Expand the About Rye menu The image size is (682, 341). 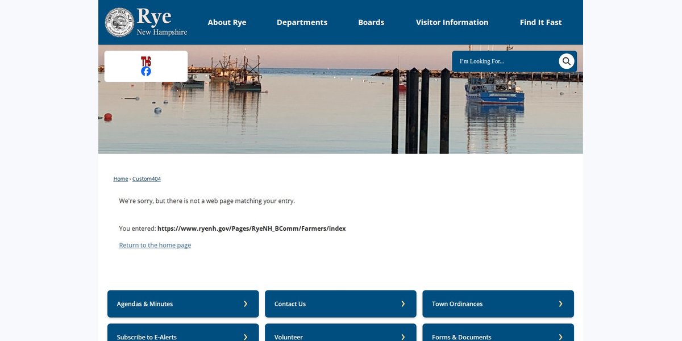227,22
